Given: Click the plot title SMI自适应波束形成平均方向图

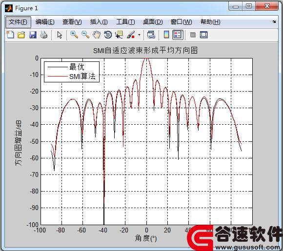Looking at the screenshot, I should coord(145,51).
